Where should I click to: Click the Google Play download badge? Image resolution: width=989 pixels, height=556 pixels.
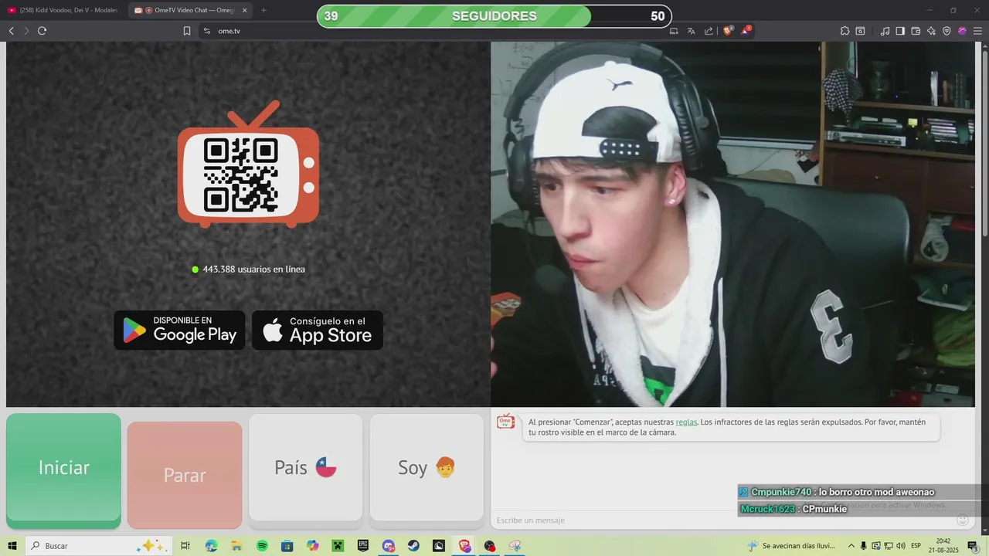coord(179,331)
